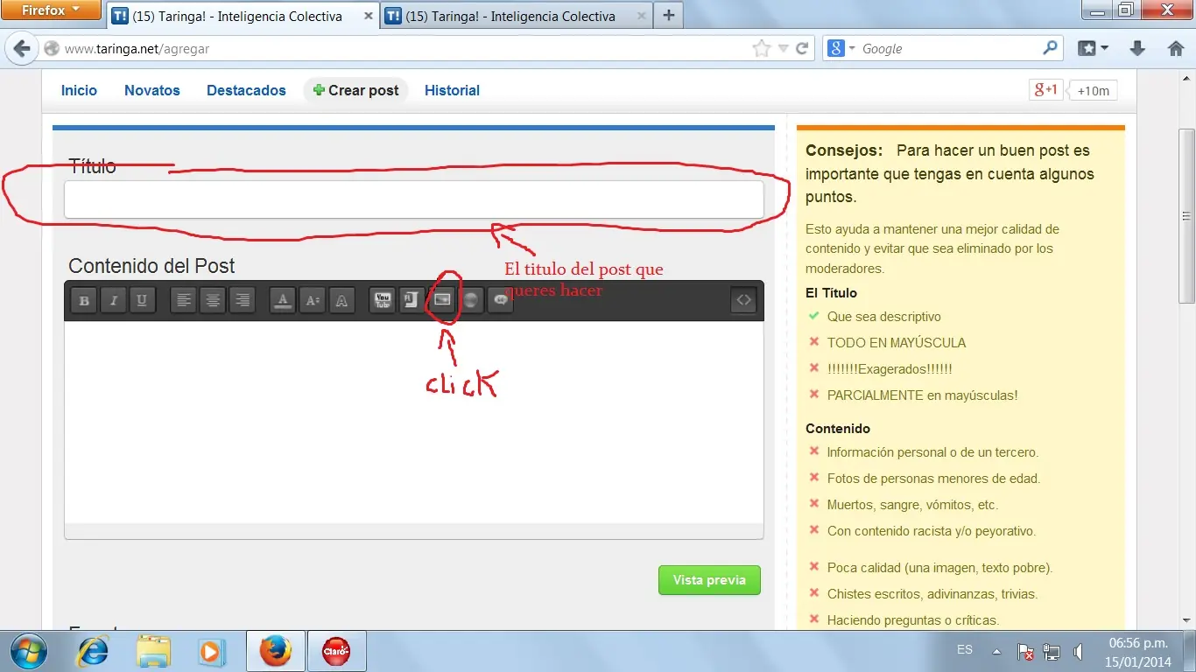
Task: Switch to the second Taringa tab
Action: tap(517, 16)
